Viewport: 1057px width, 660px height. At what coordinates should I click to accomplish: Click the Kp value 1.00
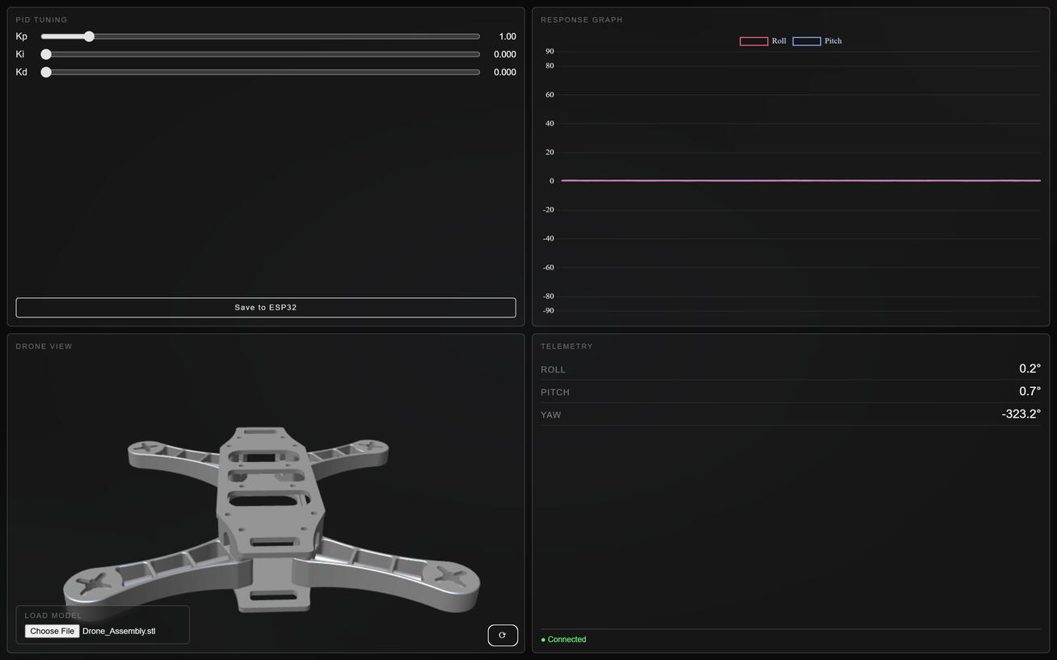tap(507, 36)
